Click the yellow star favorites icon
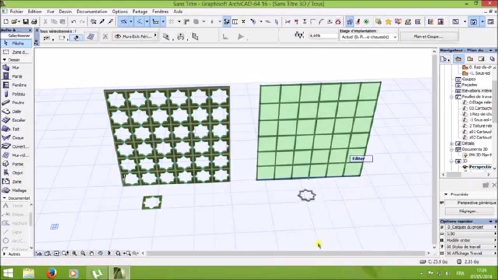This screenshot has width=498, height=280. (388, 22)
